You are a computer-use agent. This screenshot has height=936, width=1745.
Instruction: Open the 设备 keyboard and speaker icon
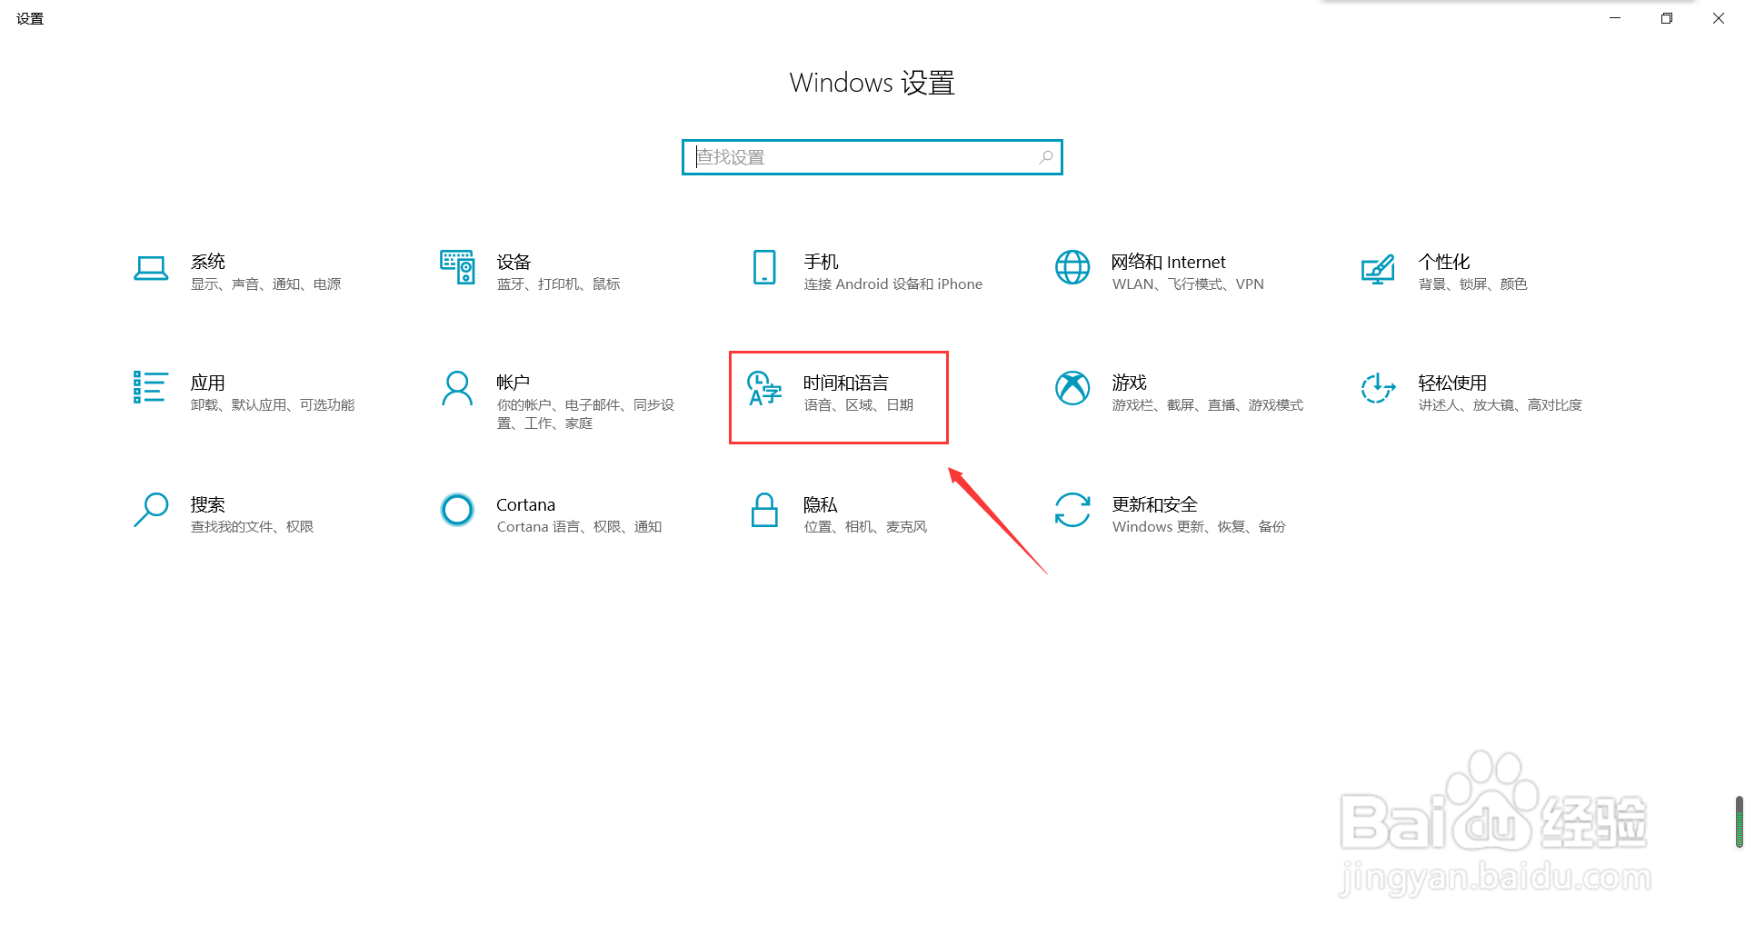tap(457, 267)
